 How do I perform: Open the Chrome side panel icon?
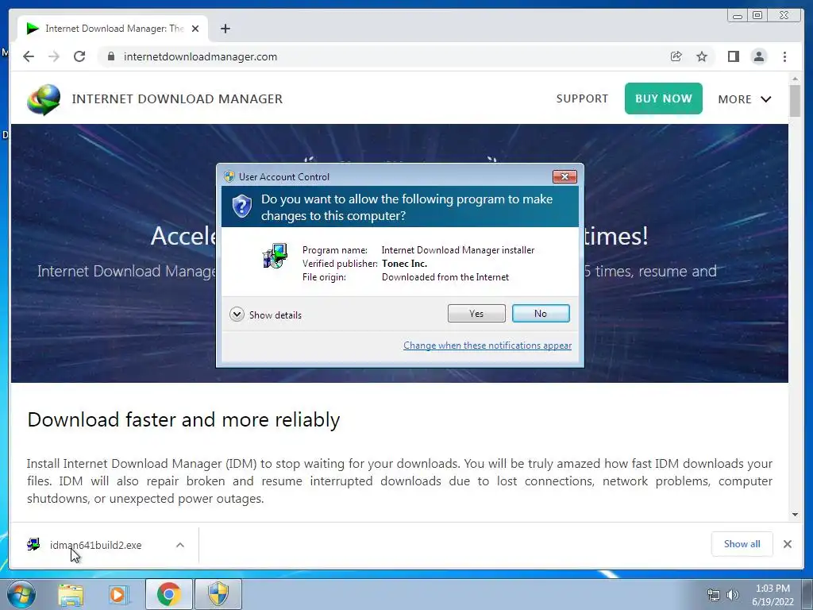[733, 56]
